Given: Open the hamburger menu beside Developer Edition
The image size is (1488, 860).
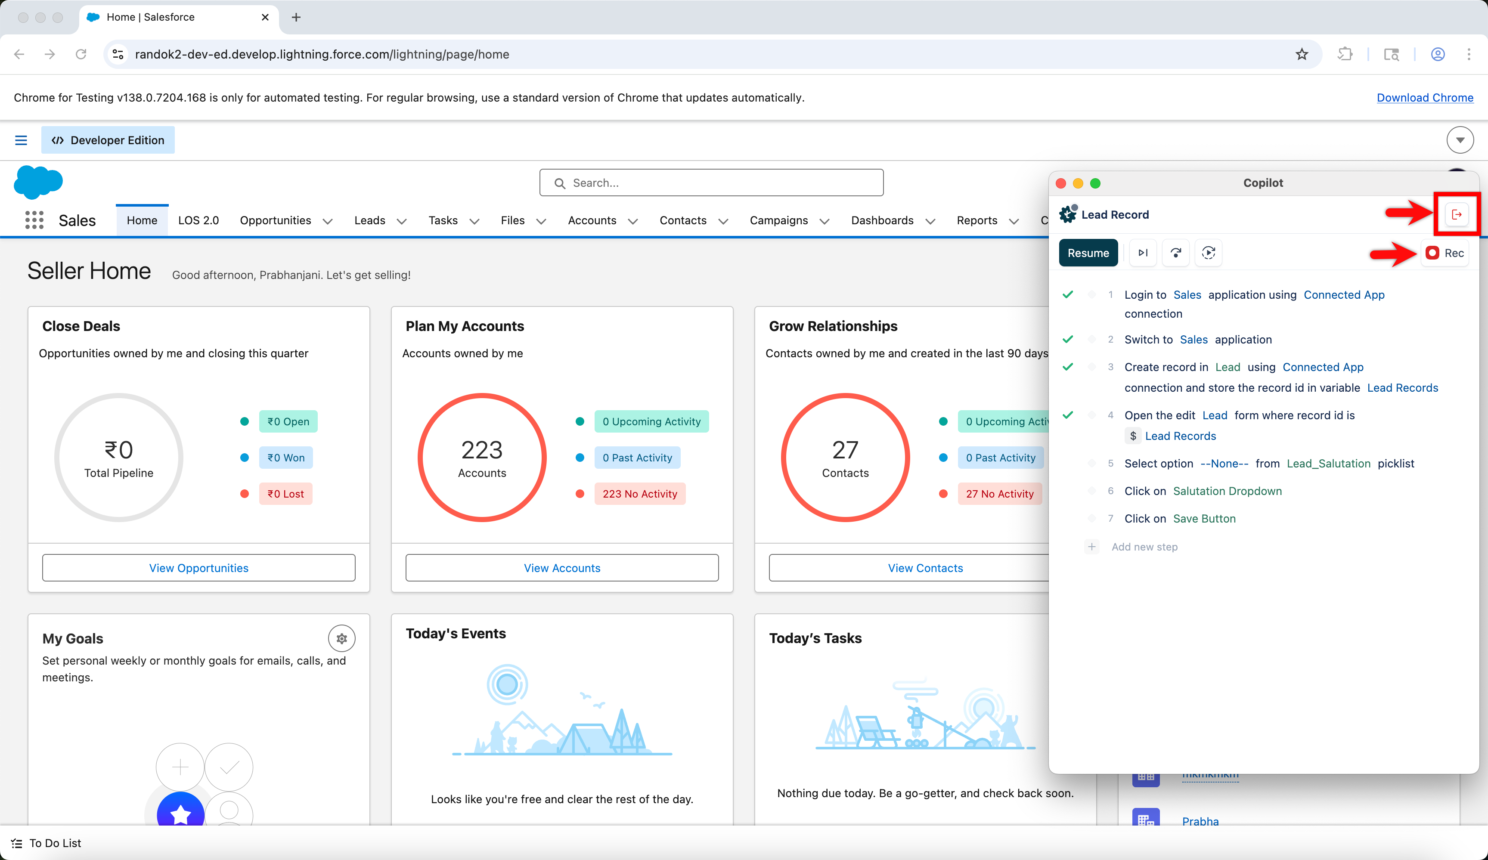Looking at the screenshot, I should 21,140.
